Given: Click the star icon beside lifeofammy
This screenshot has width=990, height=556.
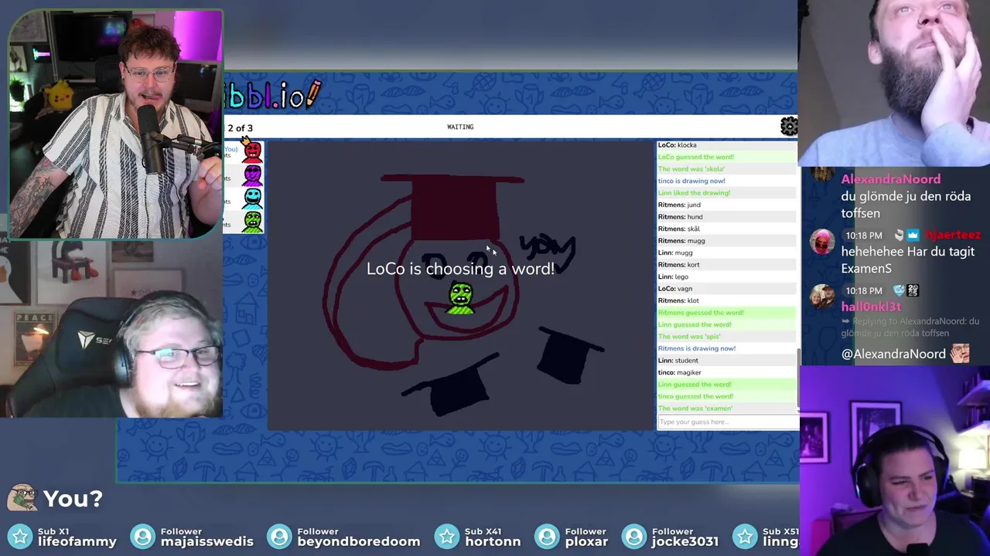Looking at the screenshot, I should pyautogui.click(x=20, y=536).
